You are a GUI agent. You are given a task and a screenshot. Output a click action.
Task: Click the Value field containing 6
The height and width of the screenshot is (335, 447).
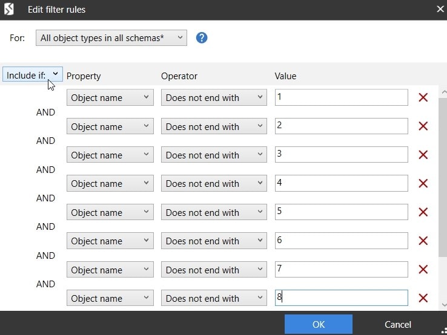tap(341, 241)
